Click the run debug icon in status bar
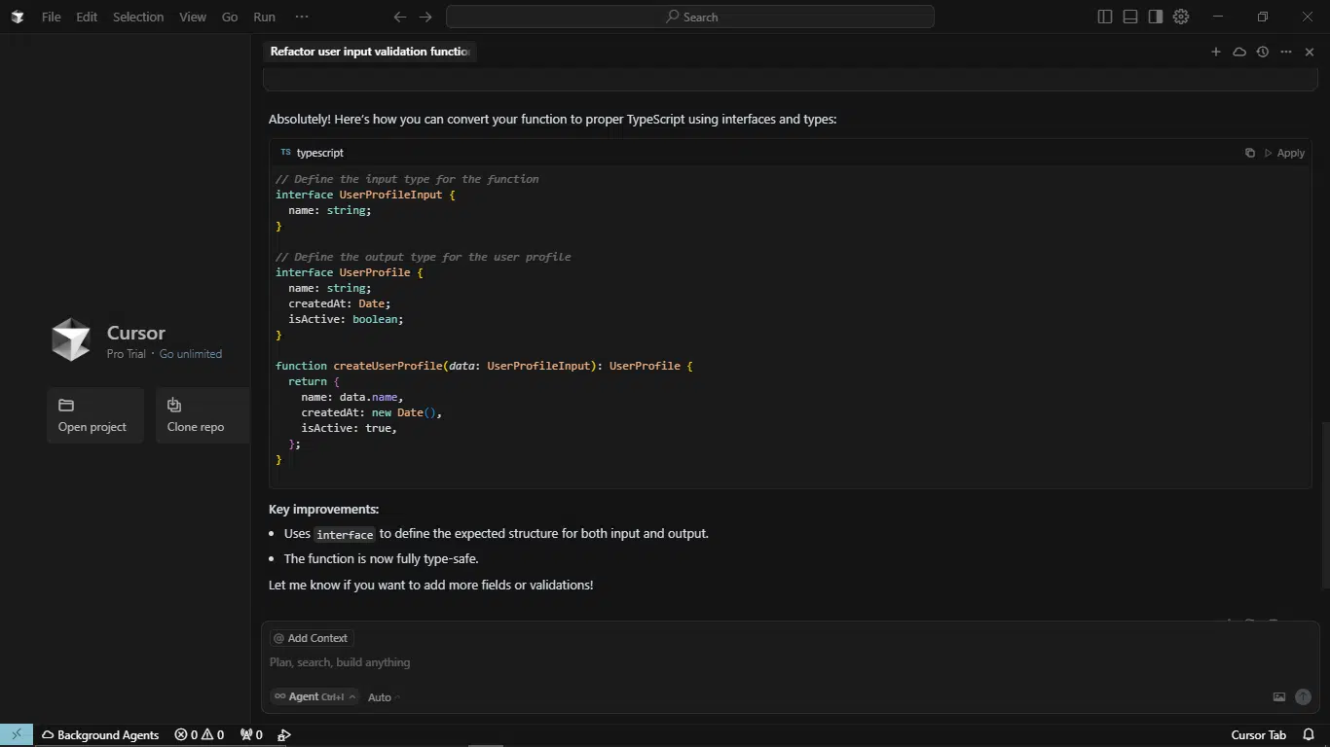This screenshot has height=747, width=1330. click(x=284, y=734)
